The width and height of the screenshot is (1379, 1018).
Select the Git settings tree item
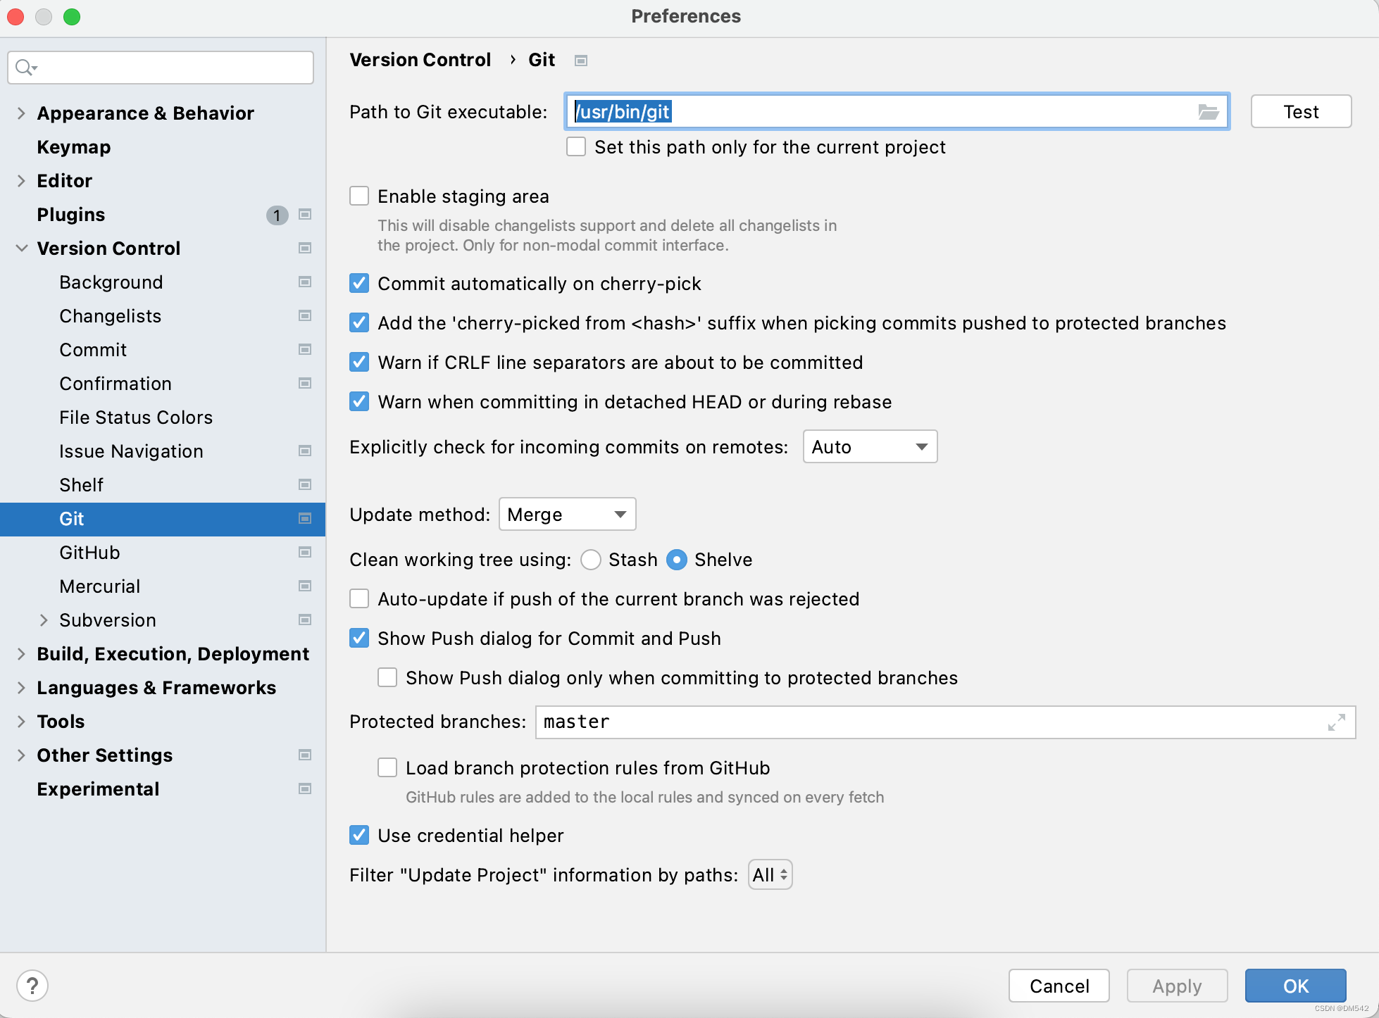[163, 519]
